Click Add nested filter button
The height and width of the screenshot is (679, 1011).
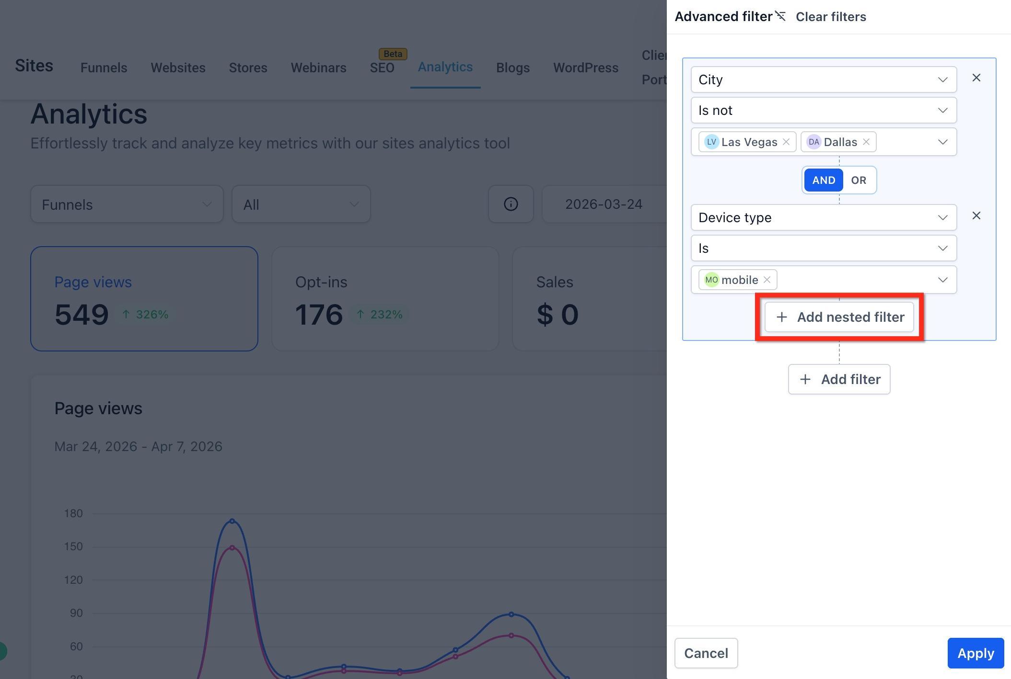click(x=839, y=317)
